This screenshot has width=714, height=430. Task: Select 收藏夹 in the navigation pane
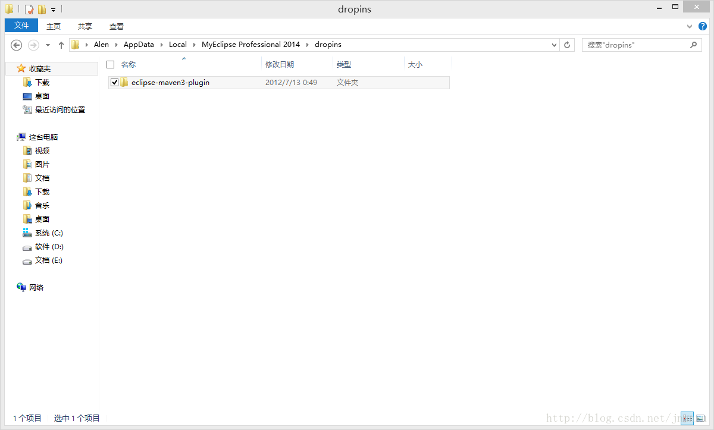click(x=40, y=69)
